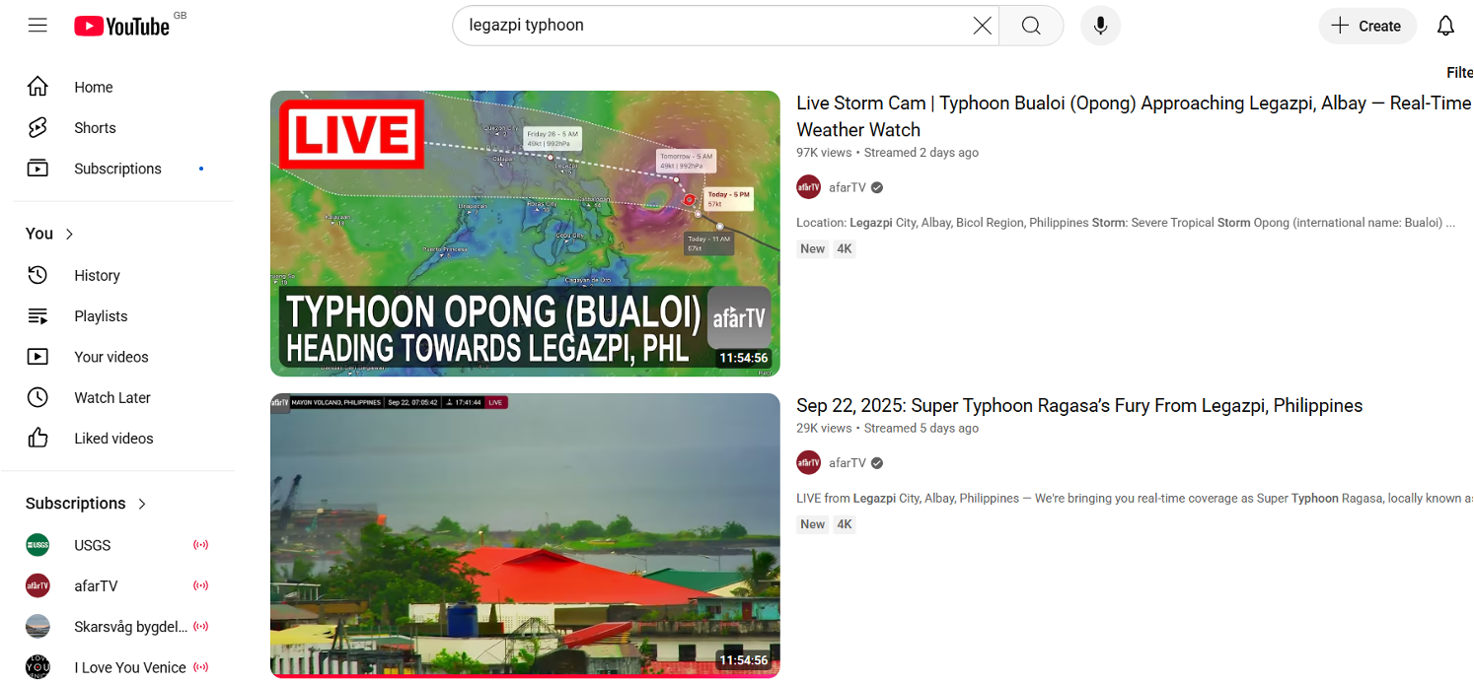Open Shorts in the sidebar

[x=95, y=128]
